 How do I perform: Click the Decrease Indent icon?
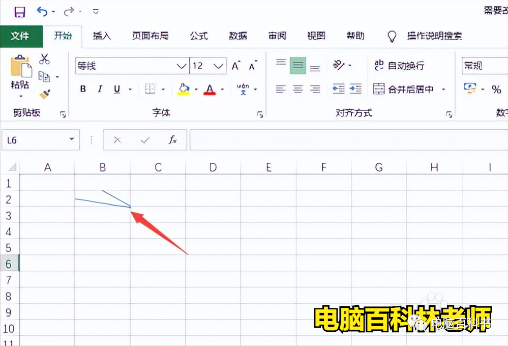[x=339, y=89]
